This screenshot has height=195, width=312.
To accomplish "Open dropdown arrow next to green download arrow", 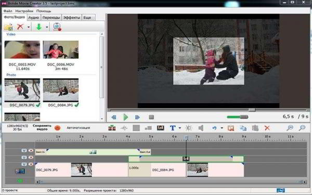I will pyautogui.click(x=47, y=27).
